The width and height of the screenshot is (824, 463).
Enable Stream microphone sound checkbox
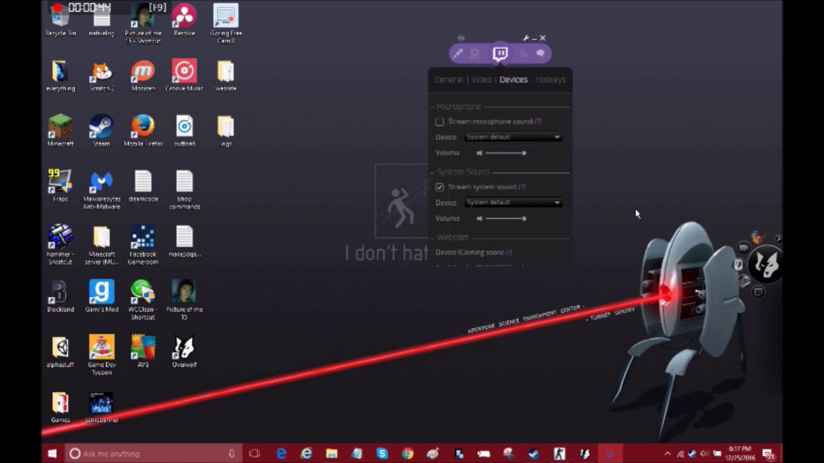[440, 122]
